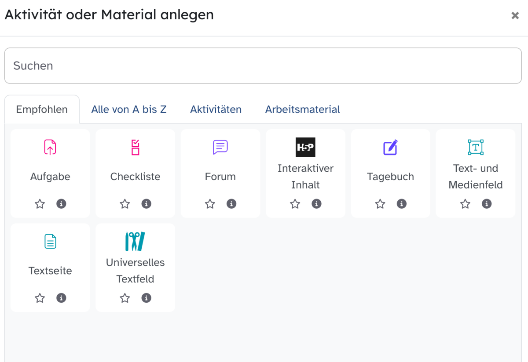Select the Textseite document icon
Screen dimensions: 528x362
pos(50,241)
